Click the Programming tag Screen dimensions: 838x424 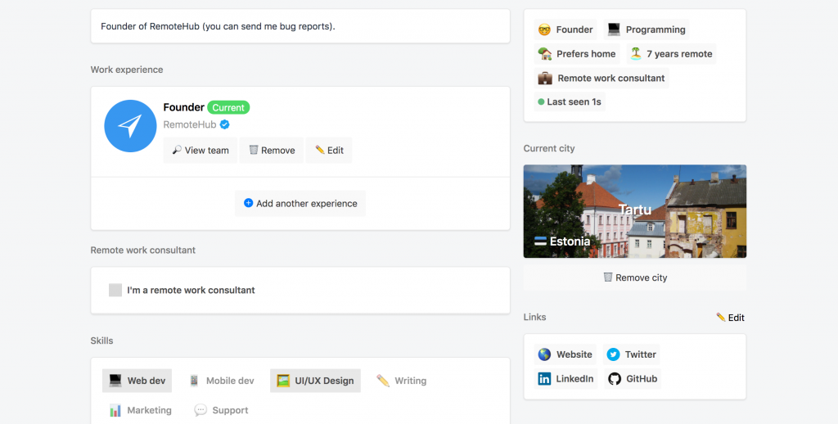tap(647, 29)
